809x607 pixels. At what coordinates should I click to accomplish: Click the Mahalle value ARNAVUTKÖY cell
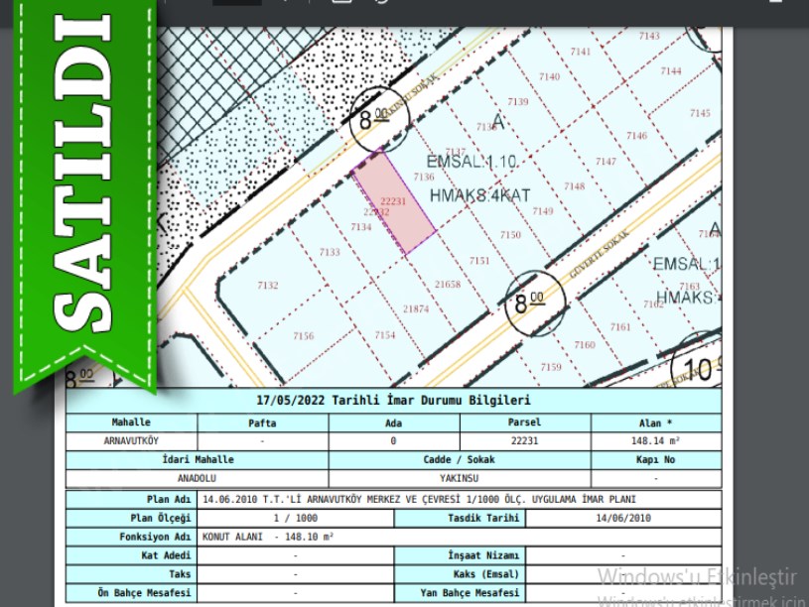(131, 439)
